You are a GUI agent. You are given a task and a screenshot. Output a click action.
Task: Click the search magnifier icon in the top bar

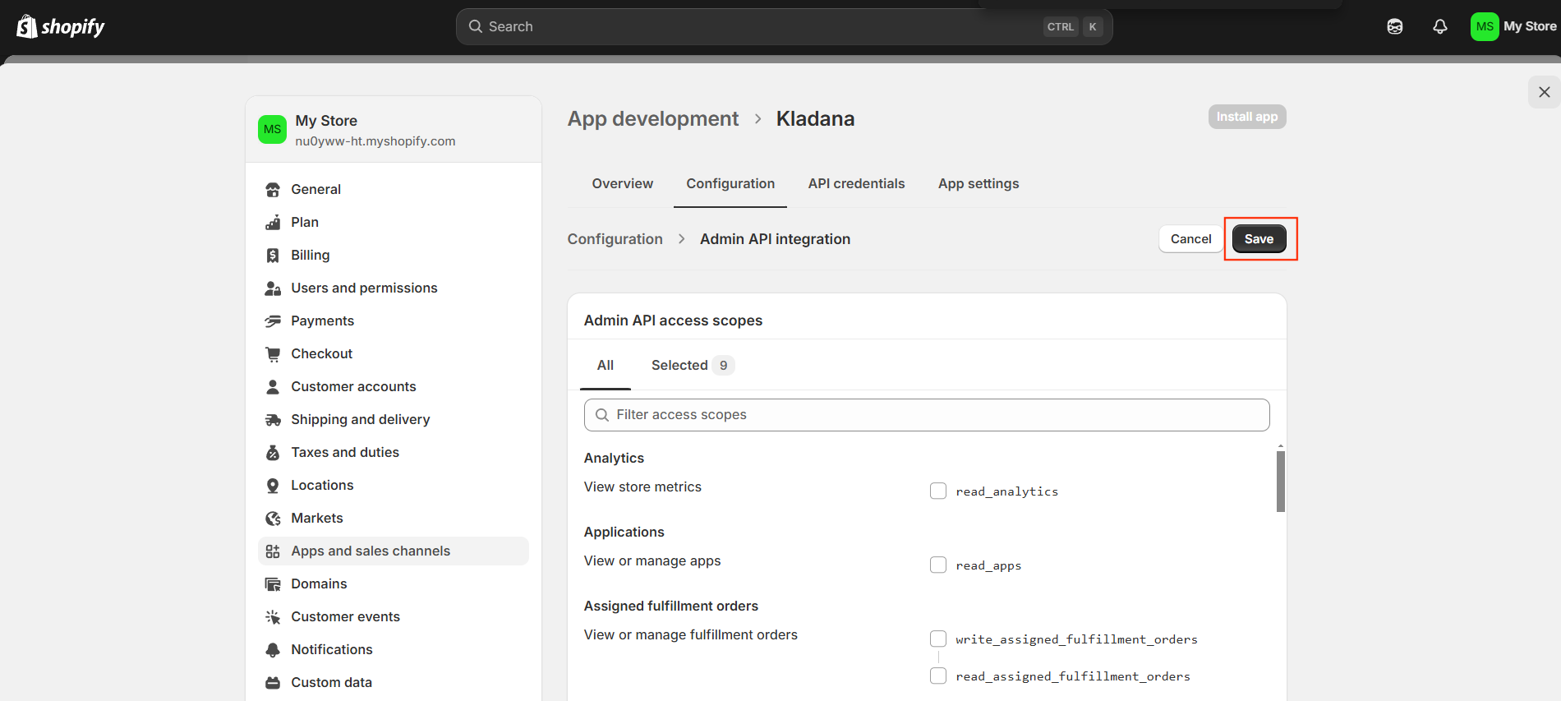[476, 26]
